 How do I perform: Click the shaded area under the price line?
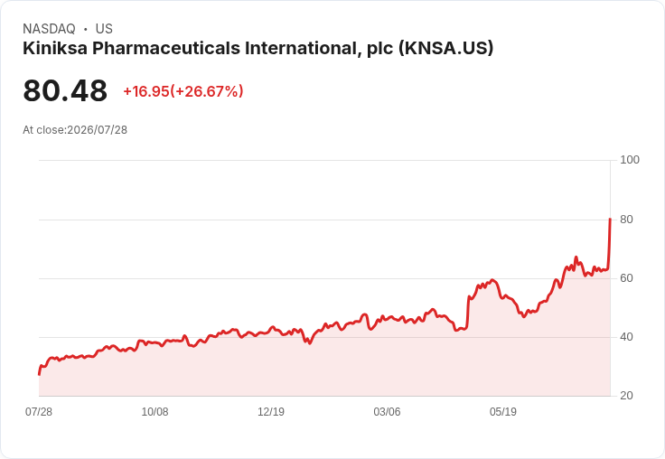tap(323, 369)
